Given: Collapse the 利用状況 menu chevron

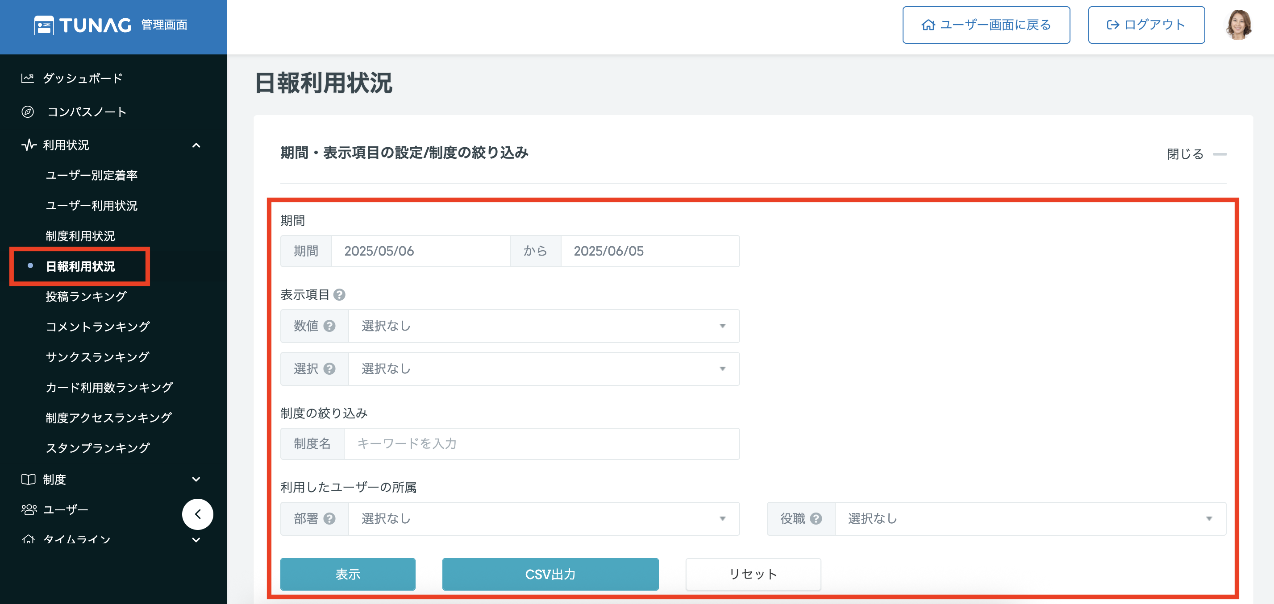Looking at the screenshot, I should coord(196,145).
